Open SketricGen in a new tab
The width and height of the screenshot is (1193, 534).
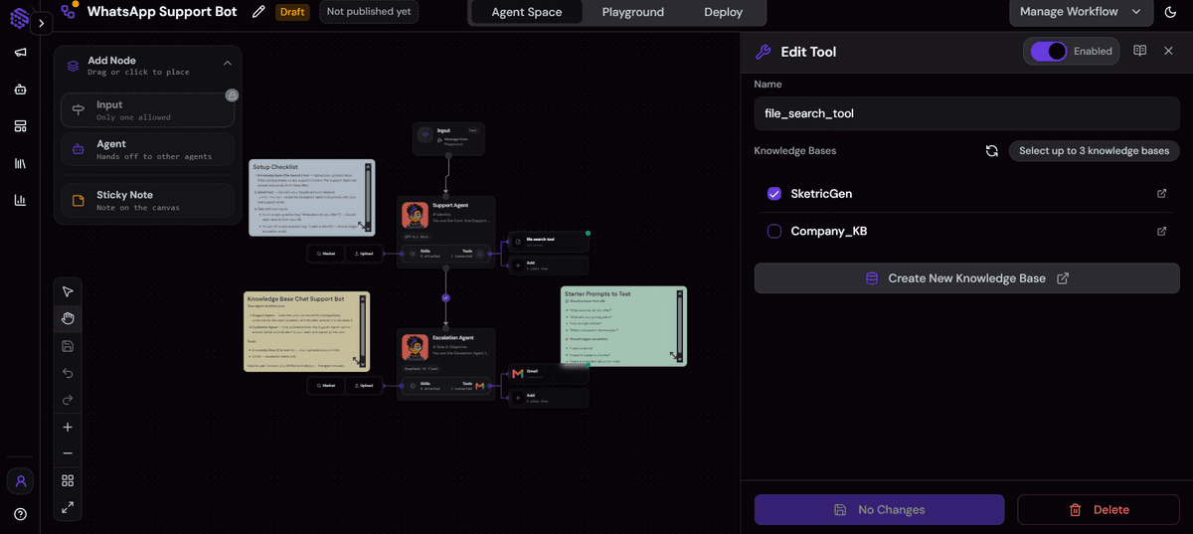(x=1162, y=194)
